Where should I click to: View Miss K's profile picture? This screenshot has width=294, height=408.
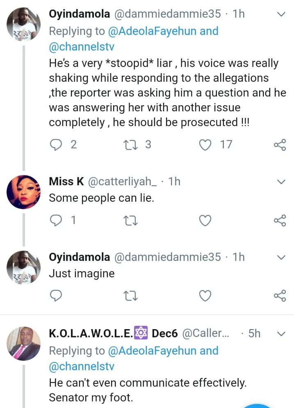tap(23, 191)
